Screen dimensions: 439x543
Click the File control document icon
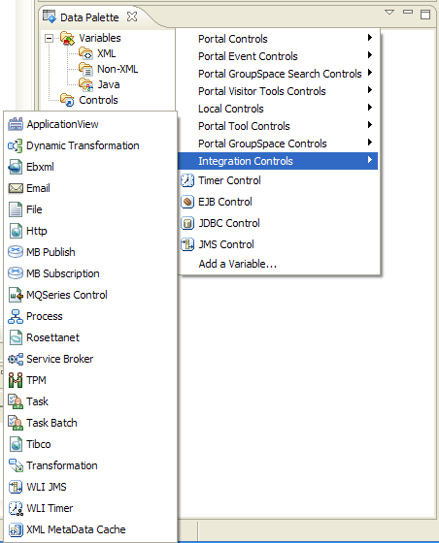tap(16, 209)
